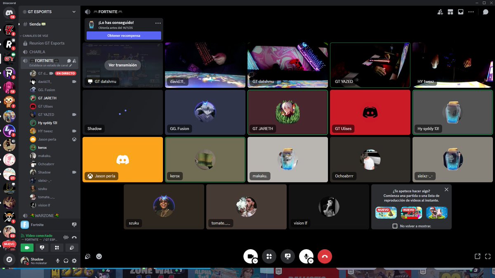Viewport: 495px width, 278px height.
Task: Select the GT Ulises red participant tile
Action: coord(370,112)
